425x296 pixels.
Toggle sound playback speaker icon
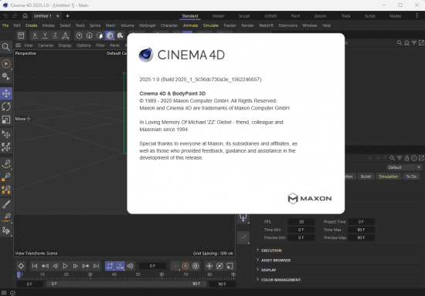click(x=130, y=266)
